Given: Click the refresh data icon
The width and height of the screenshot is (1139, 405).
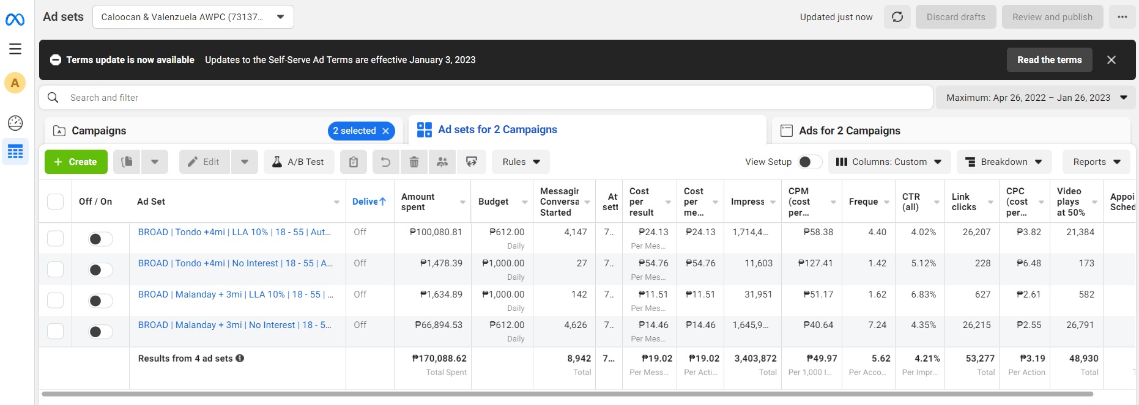Looking at the screenshot, I should [897, 17].
